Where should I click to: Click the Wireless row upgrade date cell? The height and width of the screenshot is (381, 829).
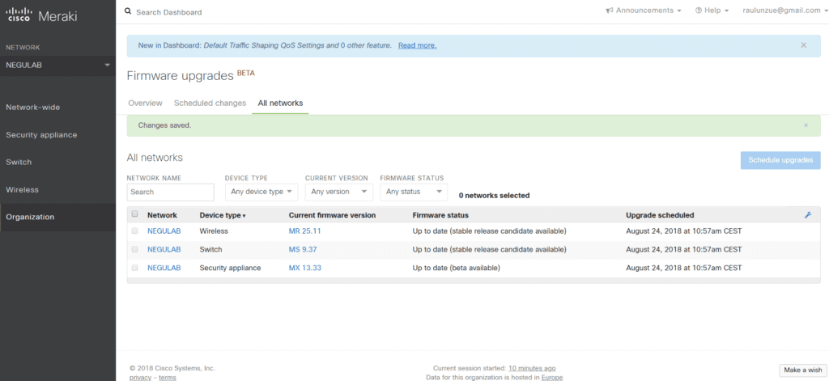pyautogui.click(x=683, y=231)
